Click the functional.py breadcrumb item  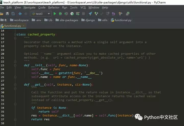click(121, 20)
